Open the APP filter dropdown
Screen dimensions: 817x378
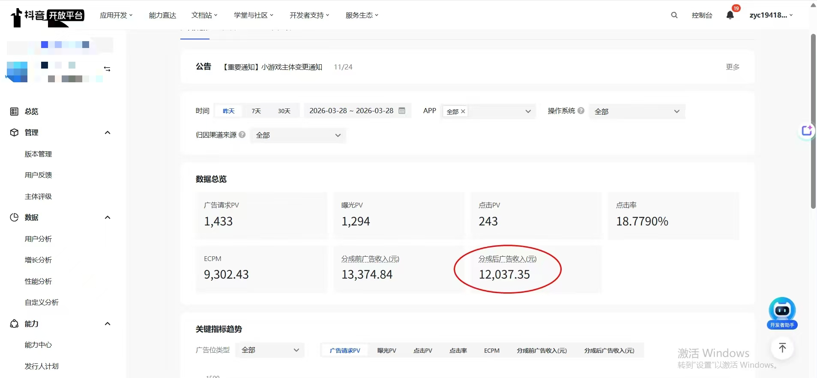pos(488,111)
